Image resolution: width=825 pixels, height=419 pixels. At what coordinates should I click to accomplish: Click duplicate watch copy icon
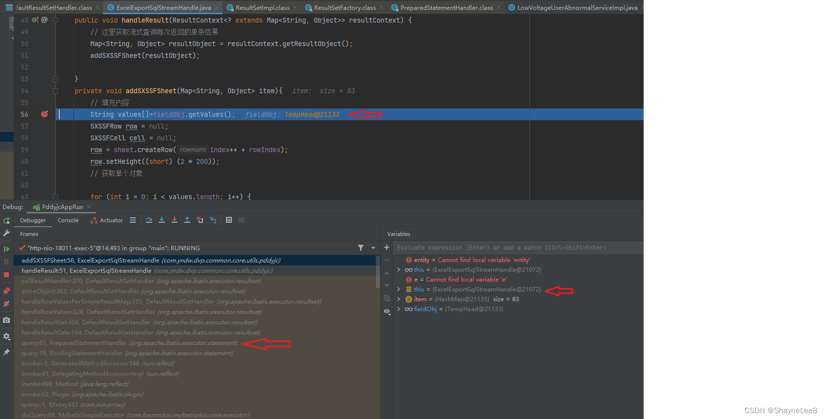click(x=387, y=298)
